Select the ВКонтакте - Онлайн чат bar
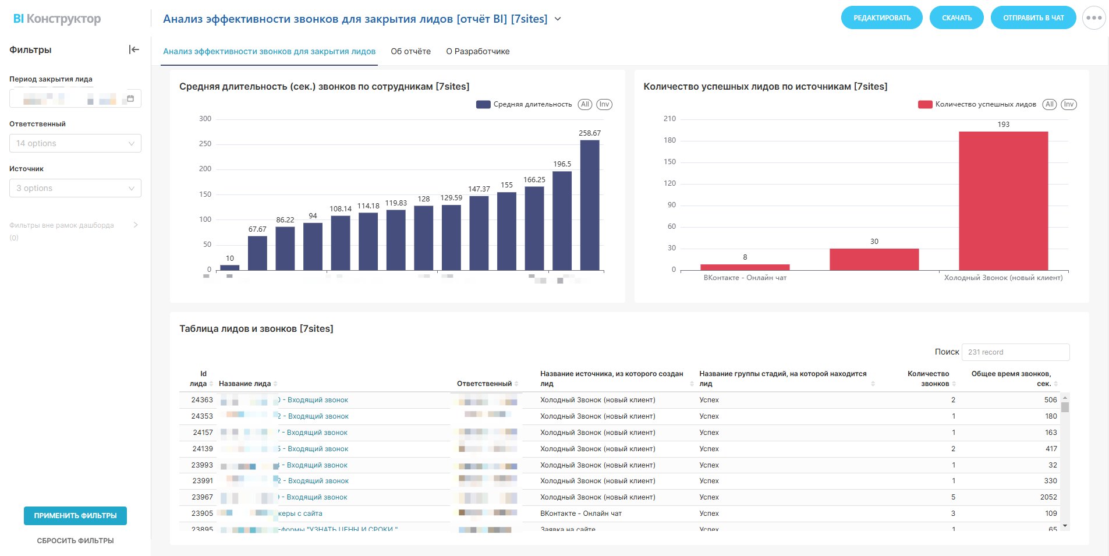 745,267
